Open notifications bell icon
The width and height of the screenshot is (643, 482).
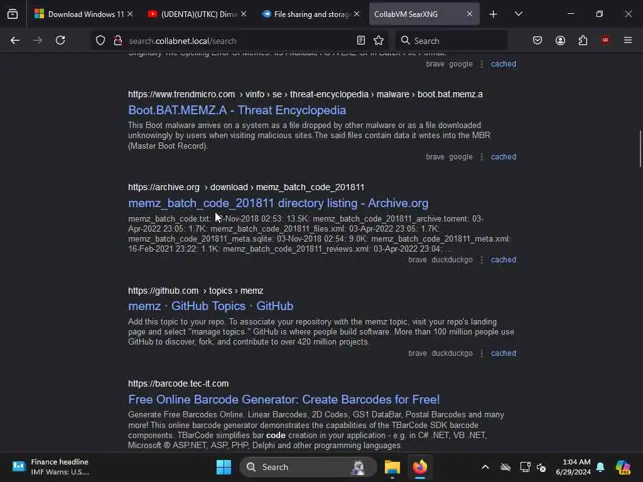[600, 467]
